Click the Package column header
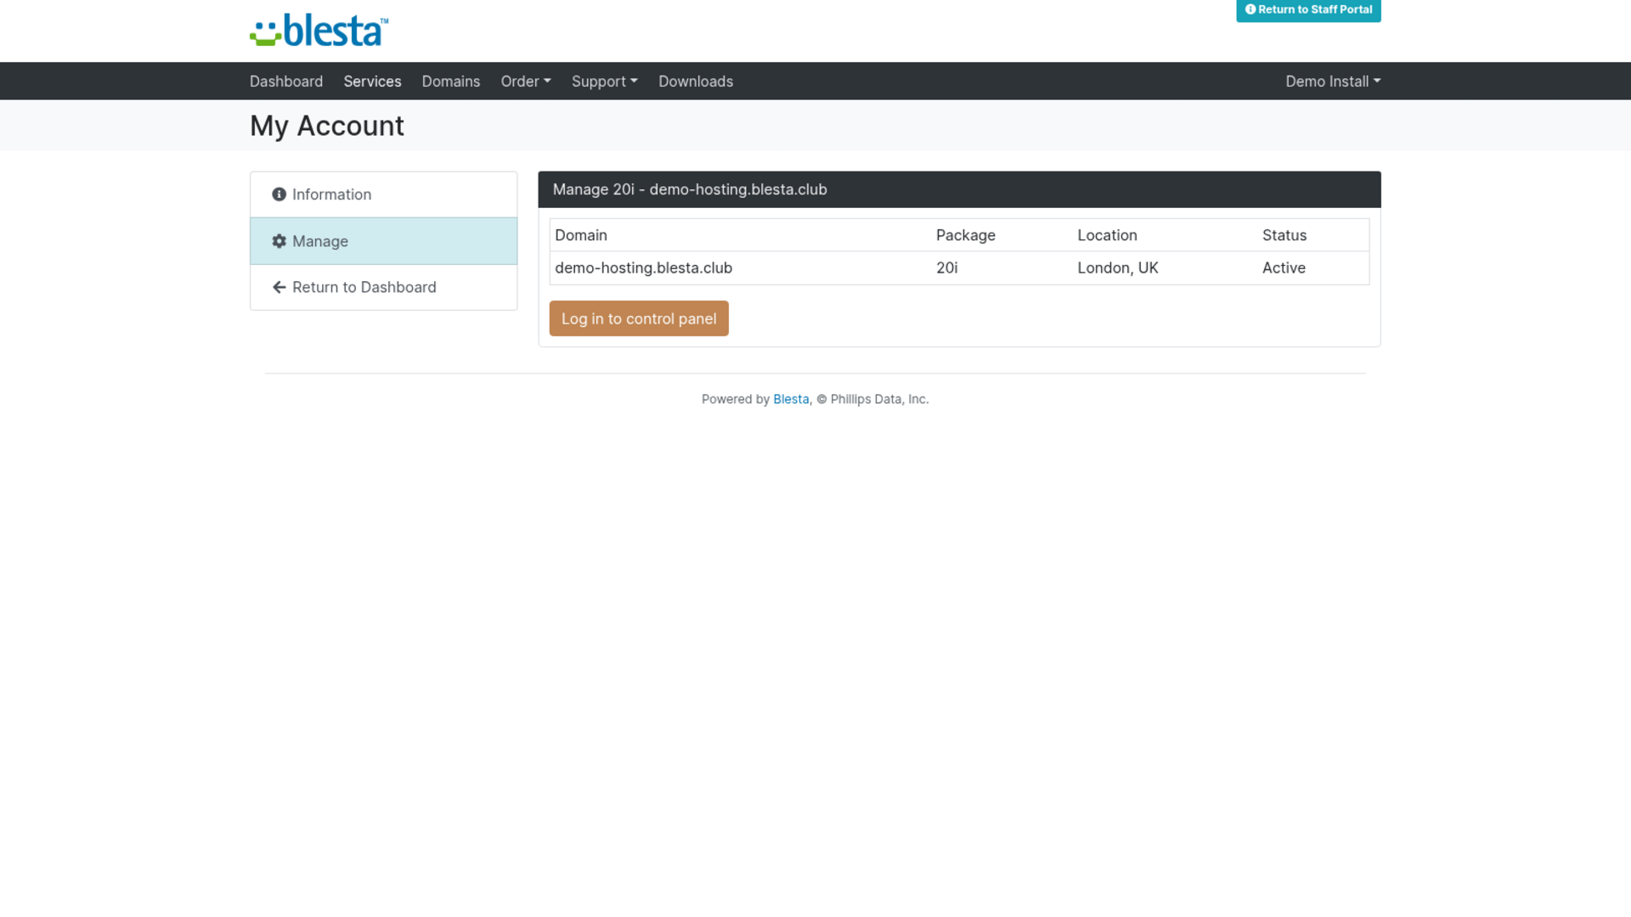The height and width of the screenshot is (917, 1631). [966, 235]
